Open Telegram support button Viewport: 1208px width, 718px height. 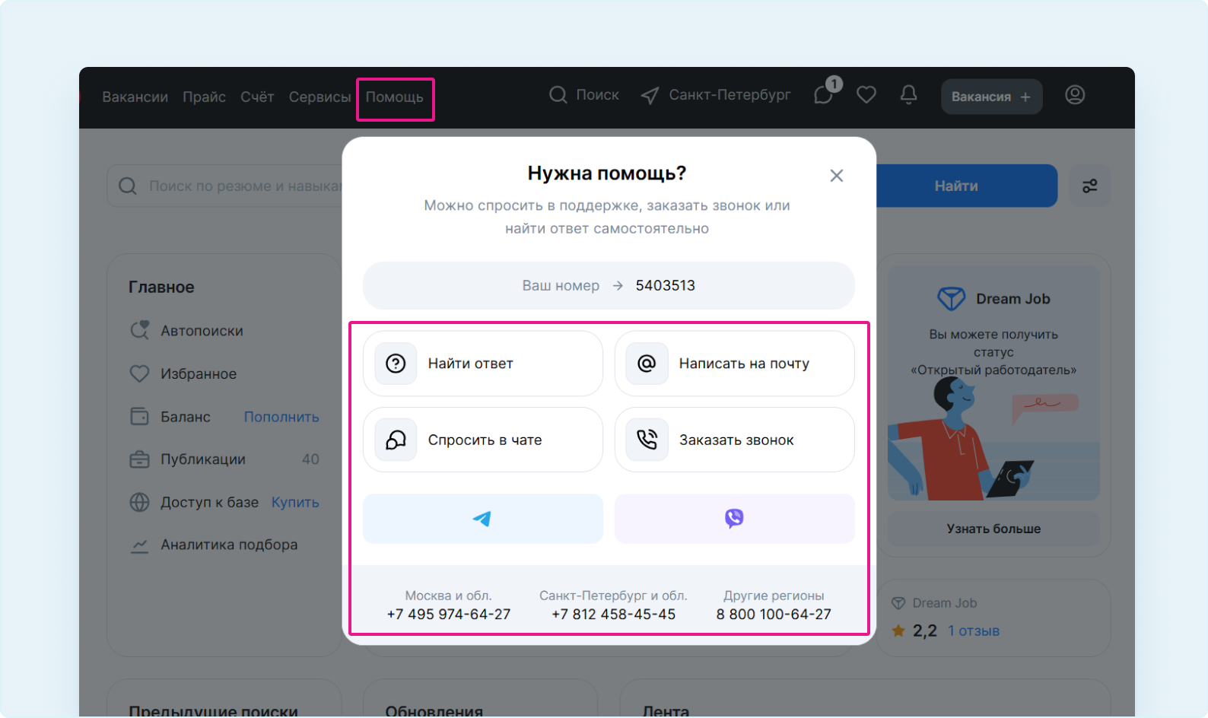coord(483,519)
